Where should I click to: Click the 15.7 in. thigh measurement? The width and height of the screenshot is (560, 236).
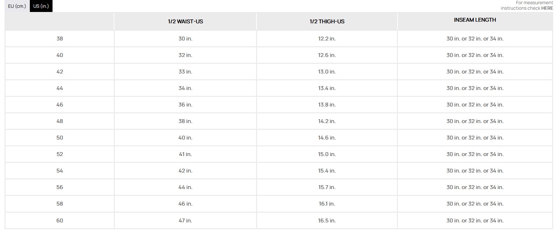click(x=327, y=187)
